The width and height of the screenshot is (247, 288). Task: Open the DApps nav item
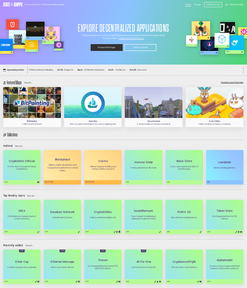197,4
